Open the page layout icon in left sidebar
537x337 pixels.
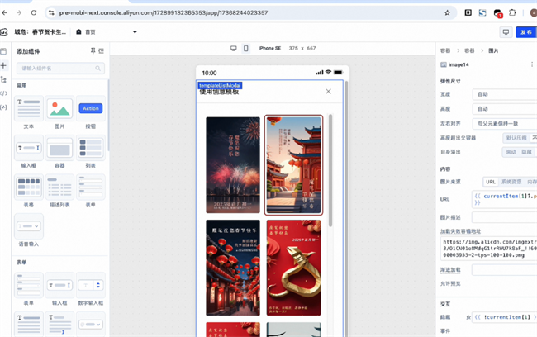coord(4,51)
